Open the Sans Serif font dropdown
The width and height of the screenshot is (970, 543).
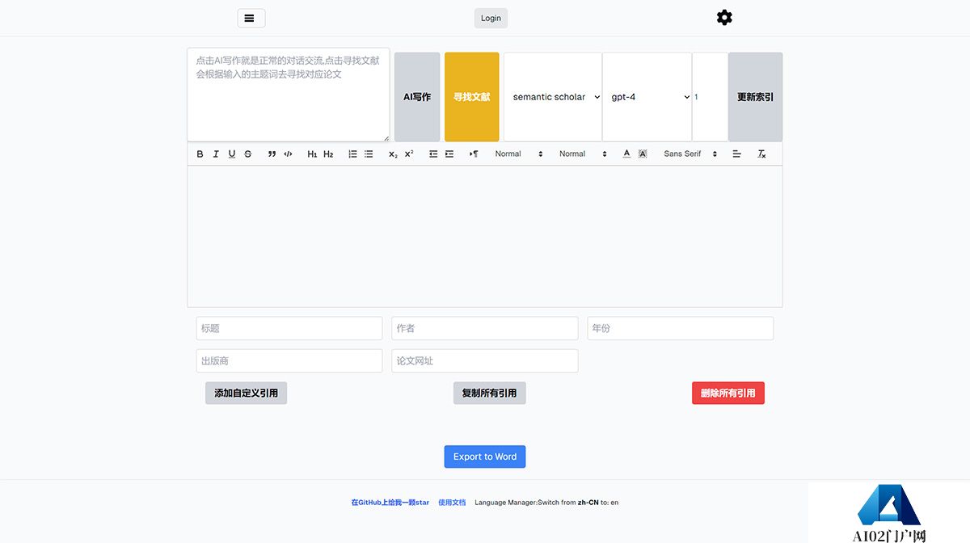tap(690, 154)
